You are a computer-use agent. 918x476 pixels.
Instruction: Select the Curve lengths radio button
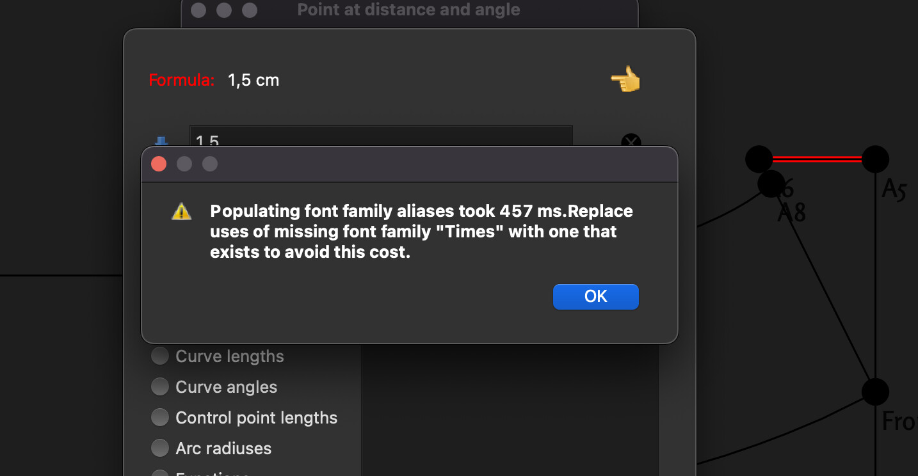tap(160, 356)
